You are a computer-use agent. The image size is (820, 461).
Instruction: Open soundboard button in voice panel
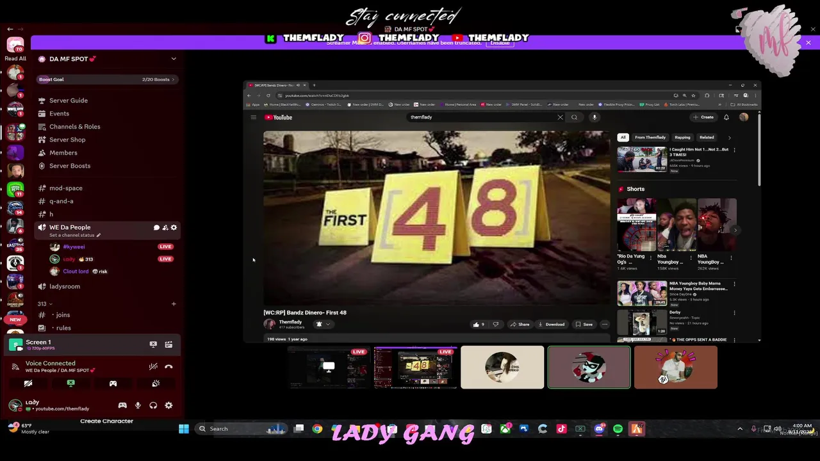pos(156,384)
